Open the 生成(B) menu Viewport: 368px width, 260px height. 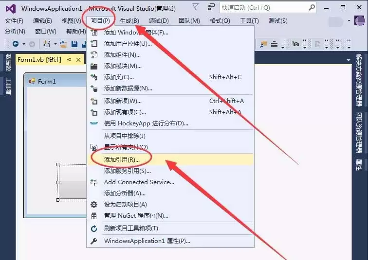[x=129, y=21]
